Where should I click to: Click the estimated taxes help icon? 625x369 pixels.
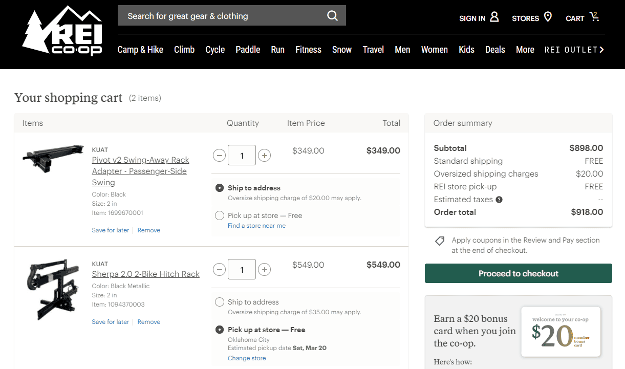(499, 200)
